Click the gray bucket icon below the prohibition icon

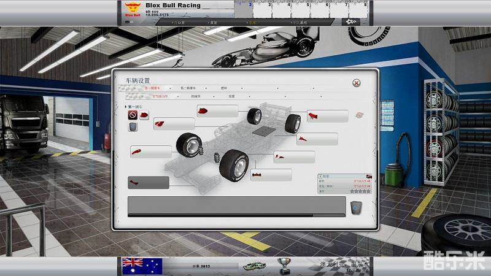coord(132,127)
